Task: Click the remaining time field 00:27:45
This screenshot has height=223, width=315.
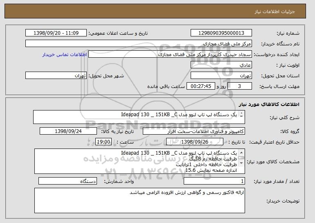Action: point(201,86)
